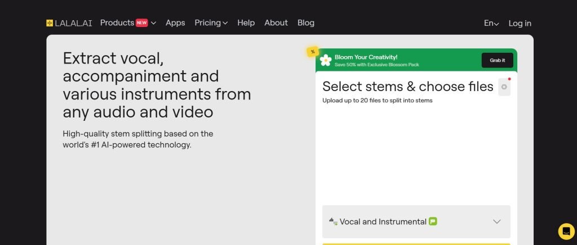577x245 pixels.
Task: Click the Log in link
Action: 520,23
